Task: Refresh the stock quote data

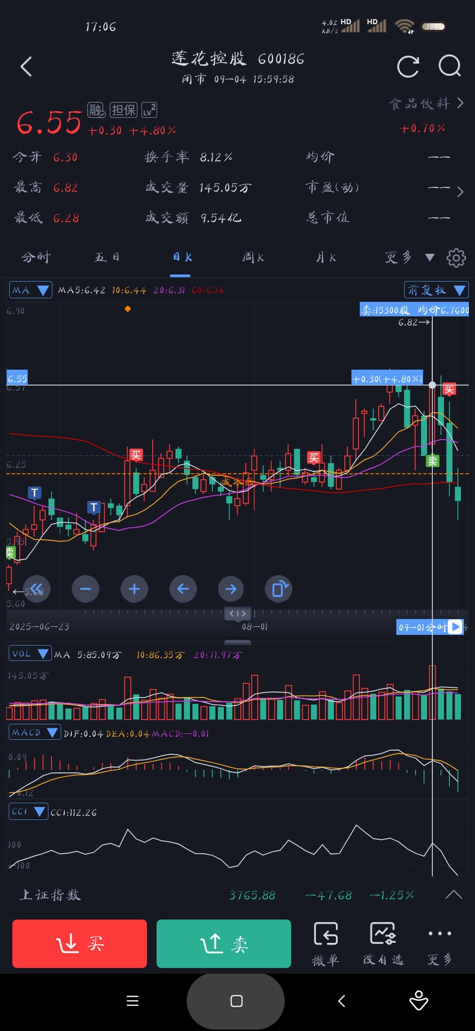Action: (408, 67)
